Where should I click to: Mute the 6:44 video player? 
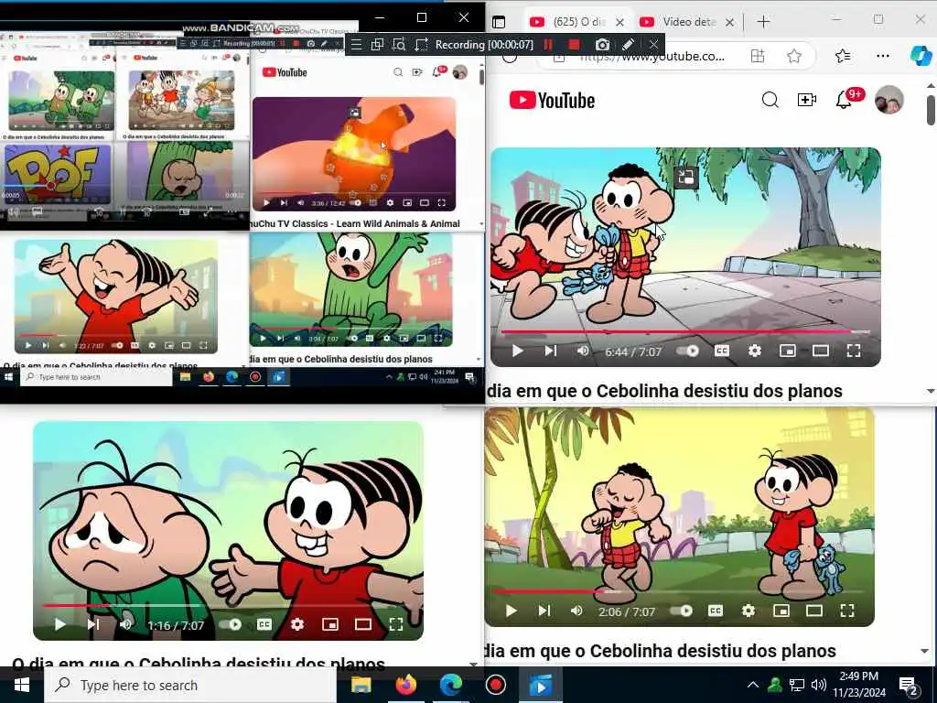coord(583,351)
